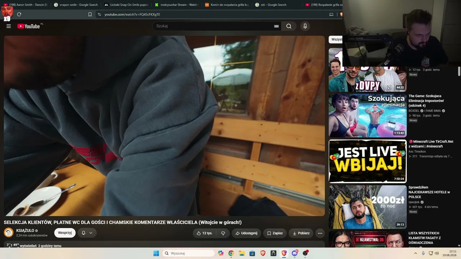Open the on-screen keyboard in search box
461x259 pixels.
pos(276,26)
